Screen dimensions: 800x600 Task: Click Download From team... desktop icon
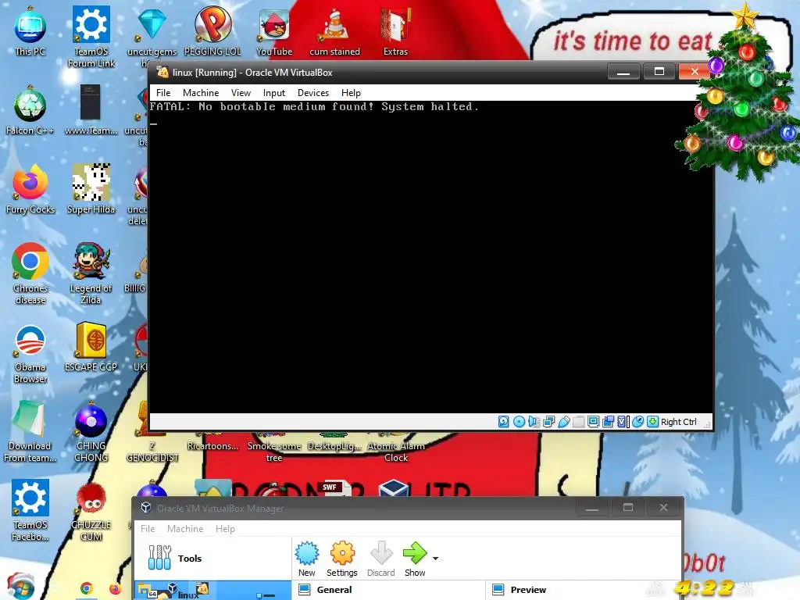click(30, 431)
